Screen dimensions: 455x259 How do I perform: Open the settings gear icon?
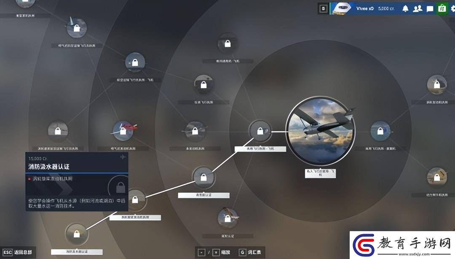click(x=452, y=9)
